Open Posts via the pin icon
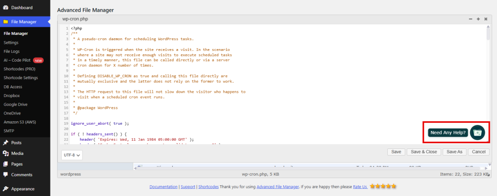 5,143
